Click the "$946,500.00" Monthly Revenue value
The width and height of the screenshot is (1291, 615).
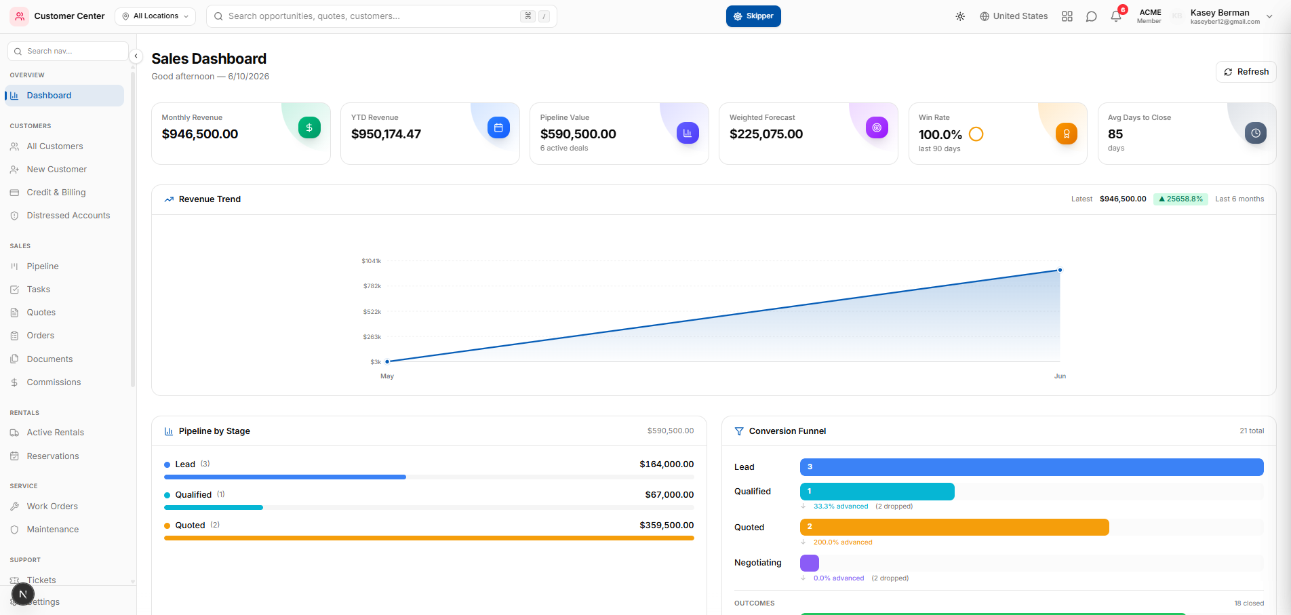pyautogui.click(x=200, y=134)
